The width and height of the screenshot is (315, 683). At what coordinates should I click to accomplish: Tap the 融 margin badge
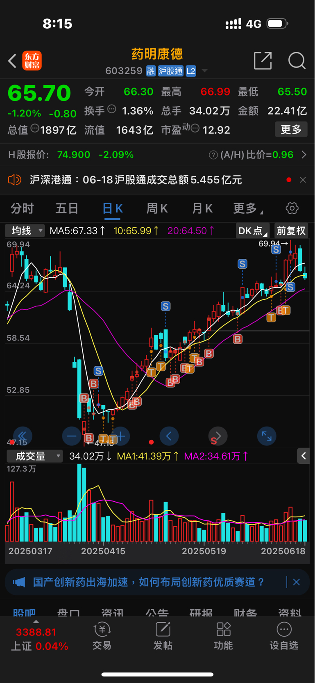tap(151, 71)
